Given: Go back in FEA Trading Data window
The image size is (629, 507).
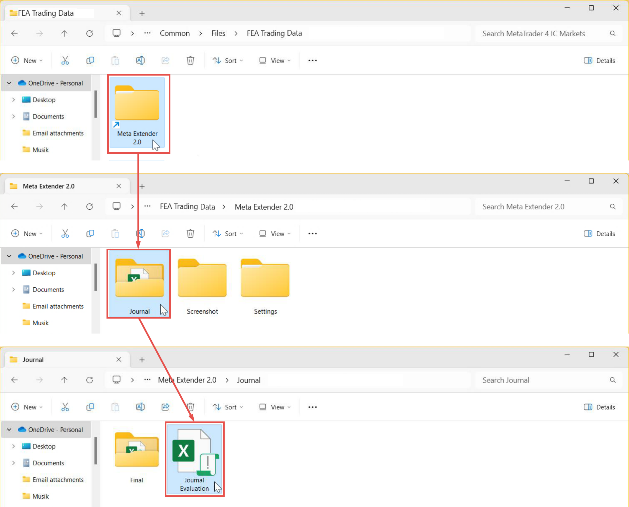Looking at the screenshot, I should [14, 33].
